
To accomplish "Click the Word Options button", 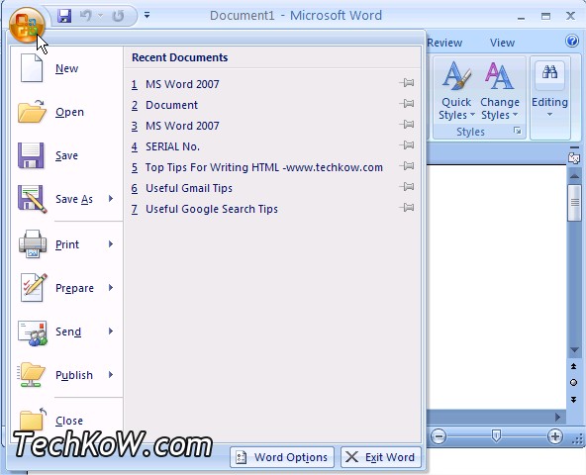I will (x=282, y=457).
